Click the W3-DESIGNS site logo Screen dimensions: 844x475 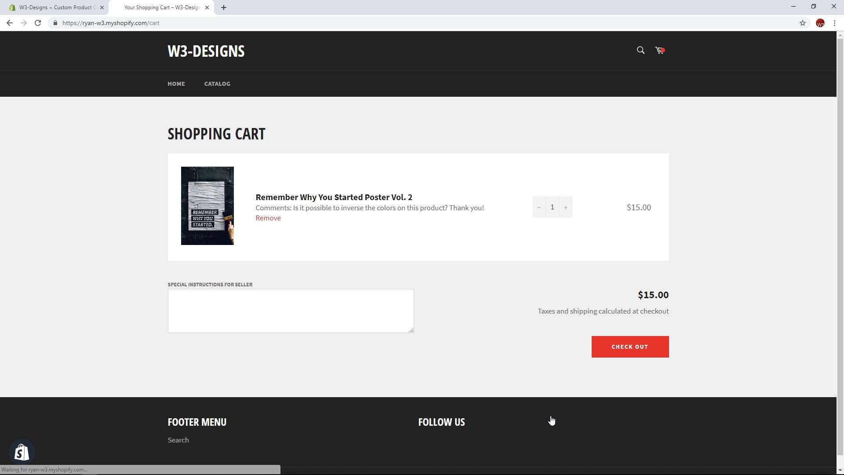point(206,51)
